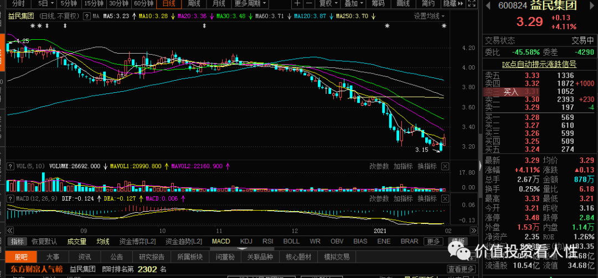Switch to 周线 weekly tab
Viewport: 598px width, 278px height.
pos(193,4)
